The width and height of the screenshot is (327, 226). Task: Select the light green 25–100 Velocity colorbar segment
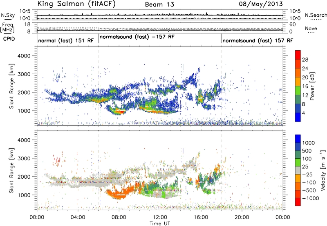(x=298, y=162)
